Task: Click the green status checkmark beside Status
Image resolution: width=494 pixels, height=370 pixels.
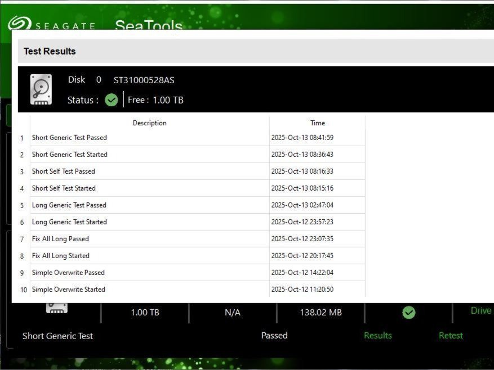Action: pos(112,100)
